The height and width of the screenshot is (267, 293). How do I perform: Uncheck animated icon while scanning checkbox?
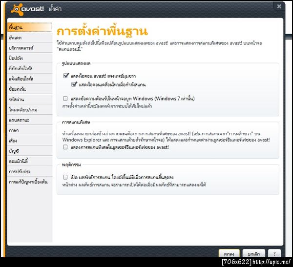74,84
